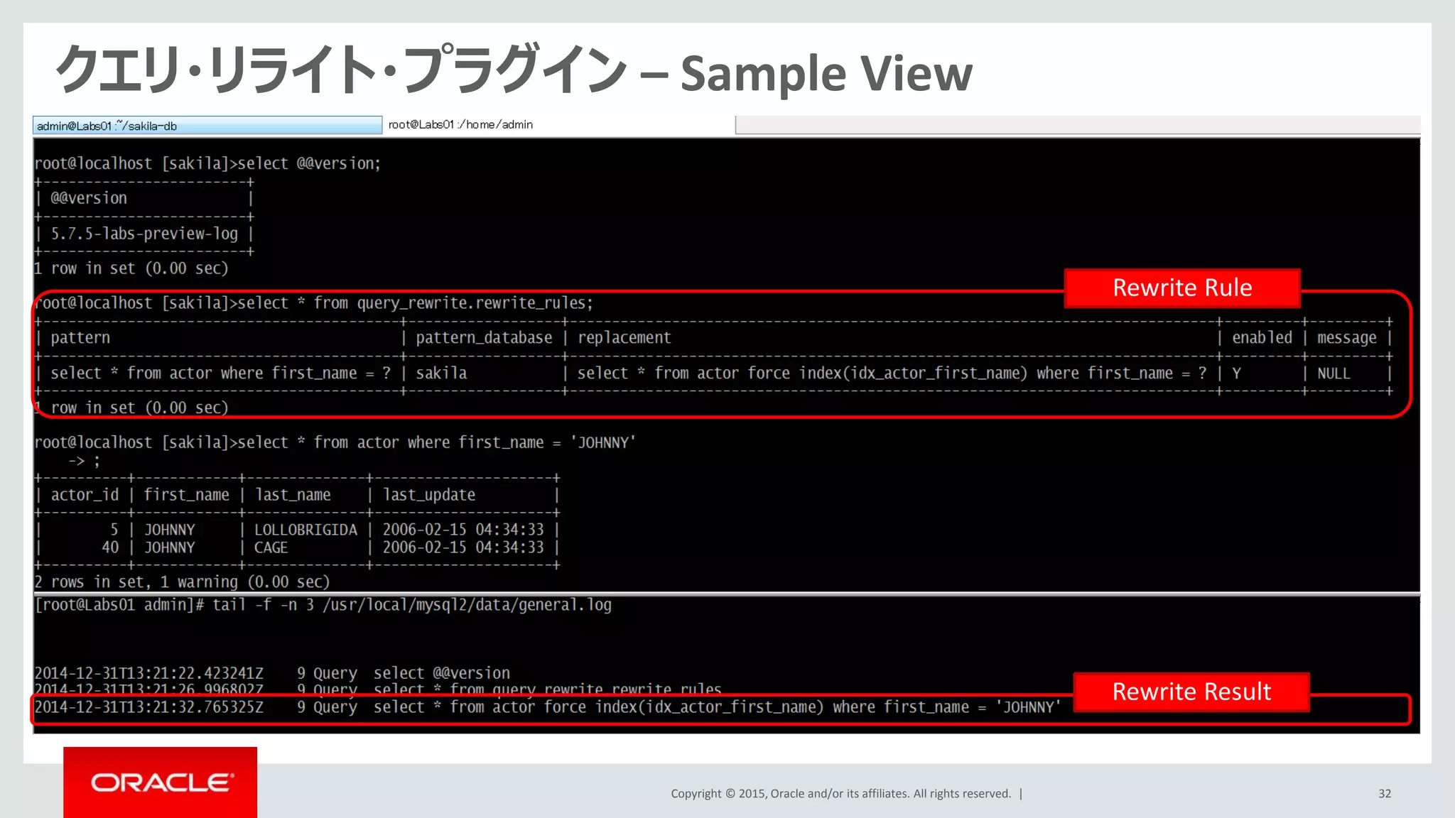This screenshot has height=818, width=1455.
Task: Click the CAGE last_name cell
Action: (271, 547)
